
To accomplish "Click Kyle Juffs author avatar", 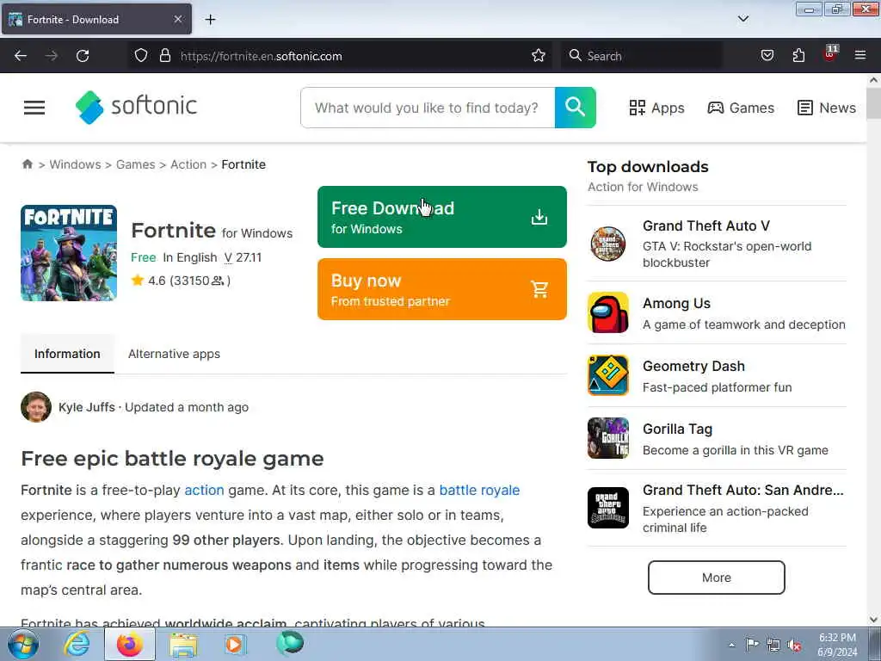I will point(36,407).
